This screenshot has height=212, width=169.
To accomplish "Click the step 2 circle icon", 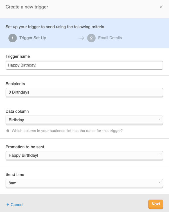I will pyautogui.click(x=91, y=38).
